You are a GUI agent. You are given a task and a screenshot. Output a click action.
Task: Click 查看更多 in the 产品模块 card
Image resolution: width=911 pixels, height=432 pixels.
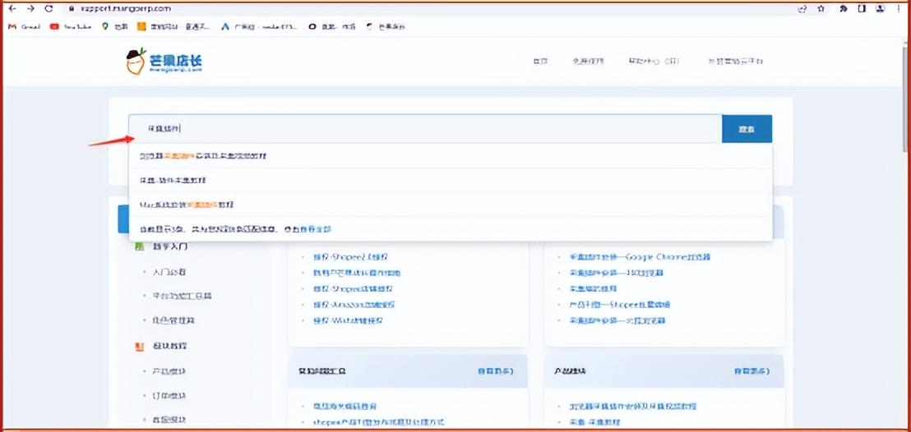pyautogui.click(x=751, y=371)
